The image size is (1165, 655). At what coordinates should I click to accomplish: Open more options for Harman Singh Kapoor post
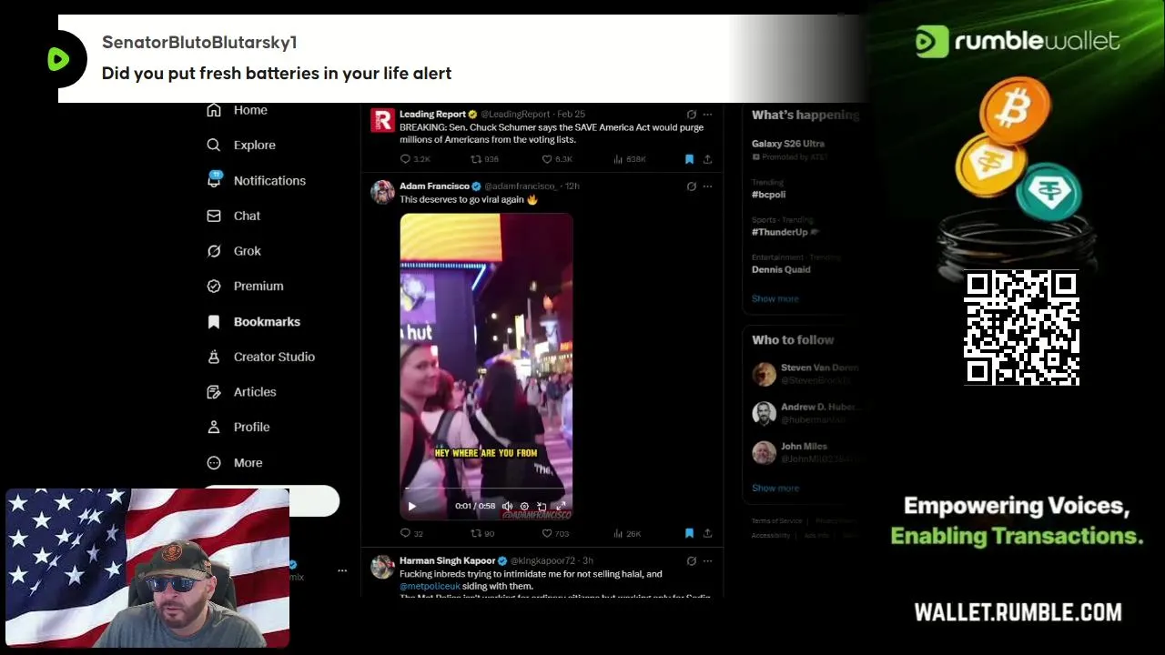(707, 561)
